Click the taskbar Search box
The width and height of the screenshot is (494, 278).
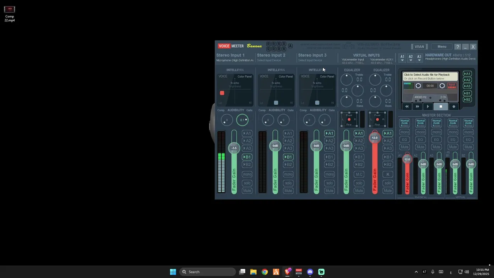point(208,272)
